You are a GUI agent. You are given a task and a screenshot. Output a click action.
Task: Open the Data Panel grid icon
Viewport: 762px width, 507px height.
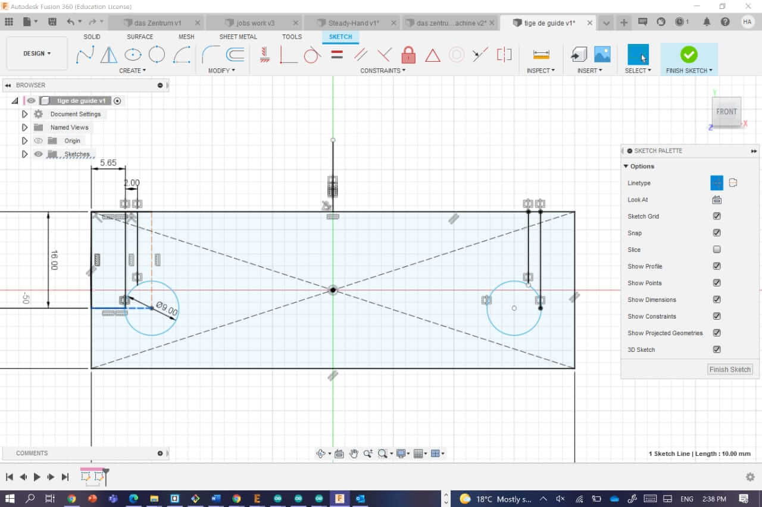pyautogui.click(x=9, y=22)
